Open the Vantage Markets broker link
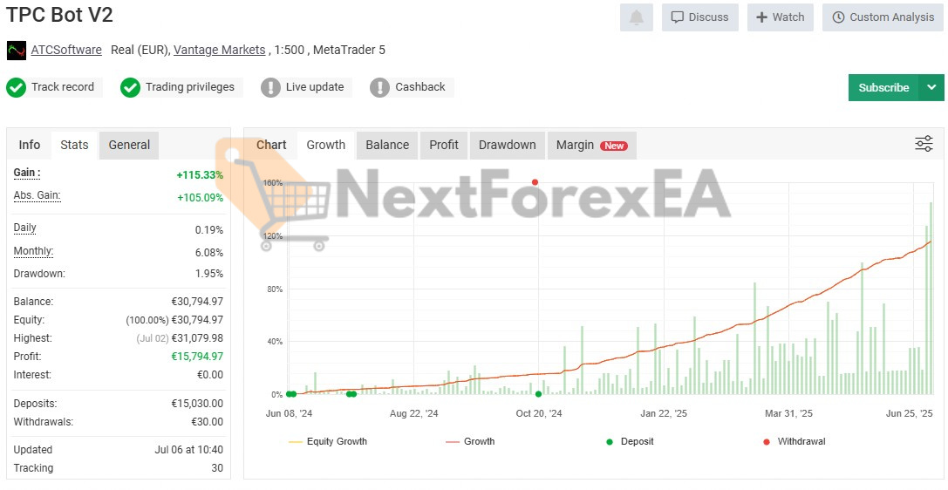This screenshot has height=490, width=948. pyautogui.click(x=219, y=50)
